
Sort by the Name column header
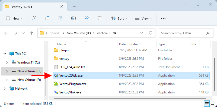click(x=62, y=44)
